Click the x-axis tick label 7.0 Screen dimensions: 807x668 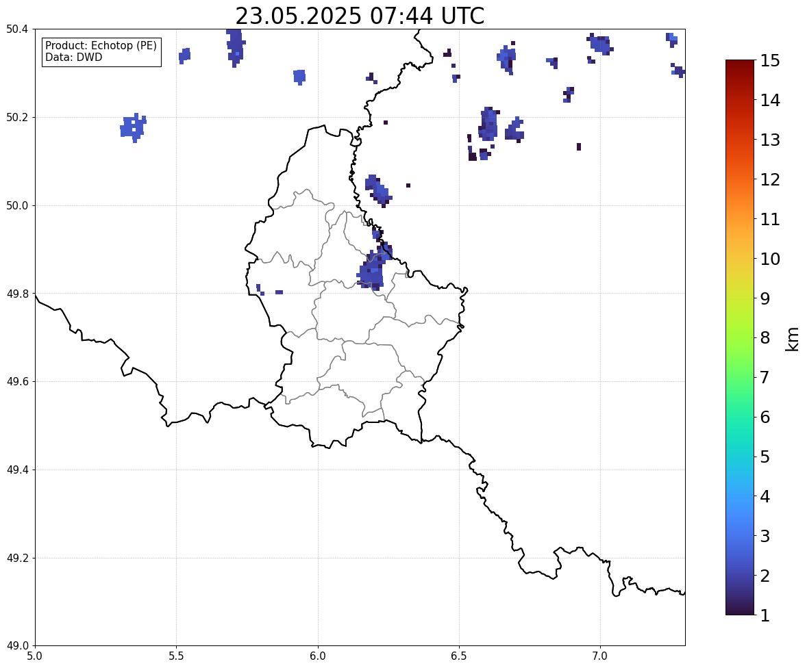(x=600, y=656)
